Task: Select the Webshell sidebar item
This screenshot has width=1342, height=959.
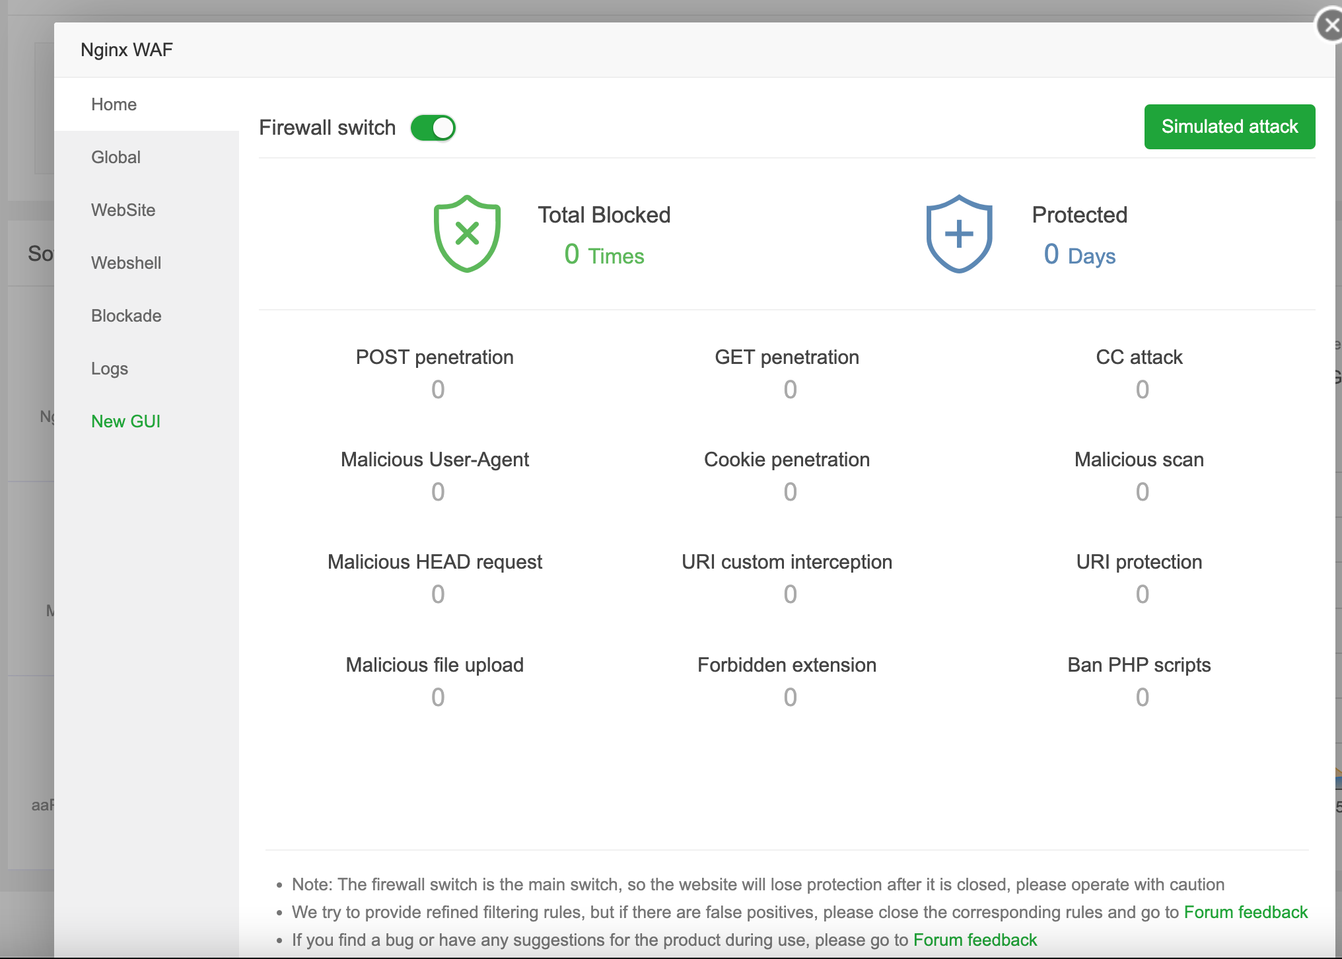Action: [126, 263]
